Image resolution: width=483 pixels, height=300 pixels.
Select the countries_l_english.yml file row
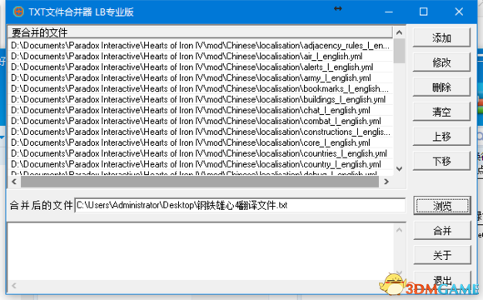point(200,153)
